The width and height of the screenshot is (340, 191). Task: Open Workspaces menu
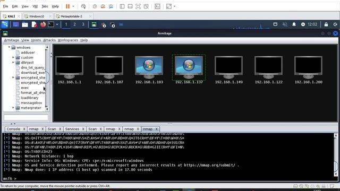click(67, 40)
